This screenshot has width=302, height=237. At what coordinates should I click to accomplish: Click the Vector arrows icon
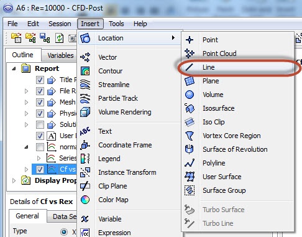click(85, 57)
